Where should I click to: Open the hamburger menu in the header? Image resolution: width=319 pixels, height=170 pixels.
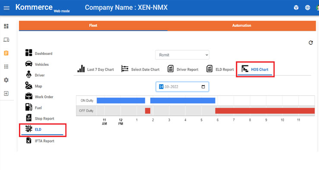(x=6, y=8)
